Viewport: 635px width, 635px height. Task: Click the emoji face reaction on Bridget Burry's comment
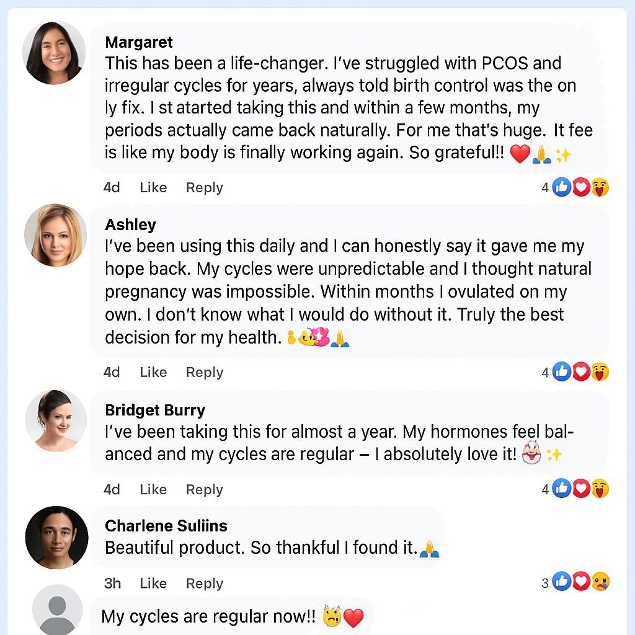(x=600, y=489)
